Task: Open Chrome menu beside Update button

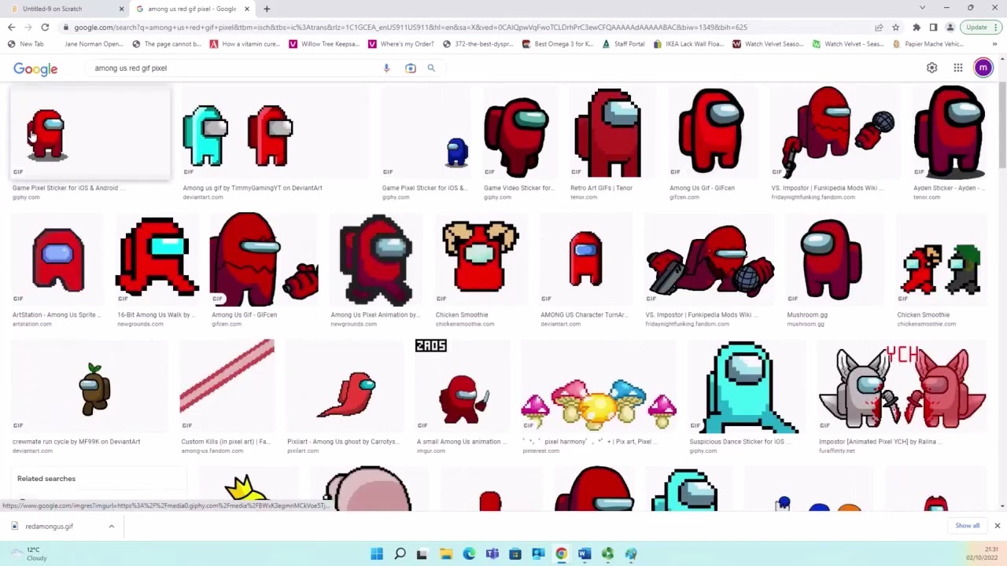Action: [x=996, y=28]
